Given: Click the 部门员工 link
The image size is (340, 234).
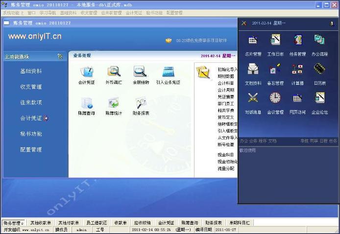Looking at the screenshot, I should (226, 104).
